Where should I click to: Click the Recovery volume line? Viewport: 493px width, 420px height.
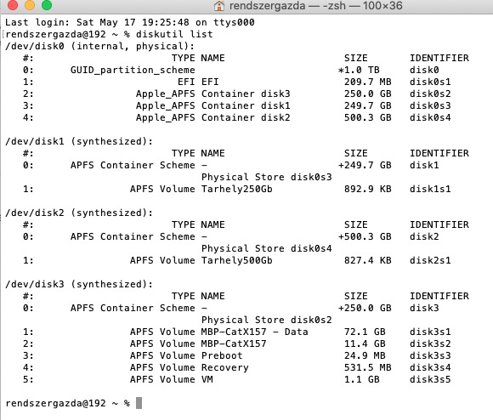pyautogui.click(x=236, y=367)
